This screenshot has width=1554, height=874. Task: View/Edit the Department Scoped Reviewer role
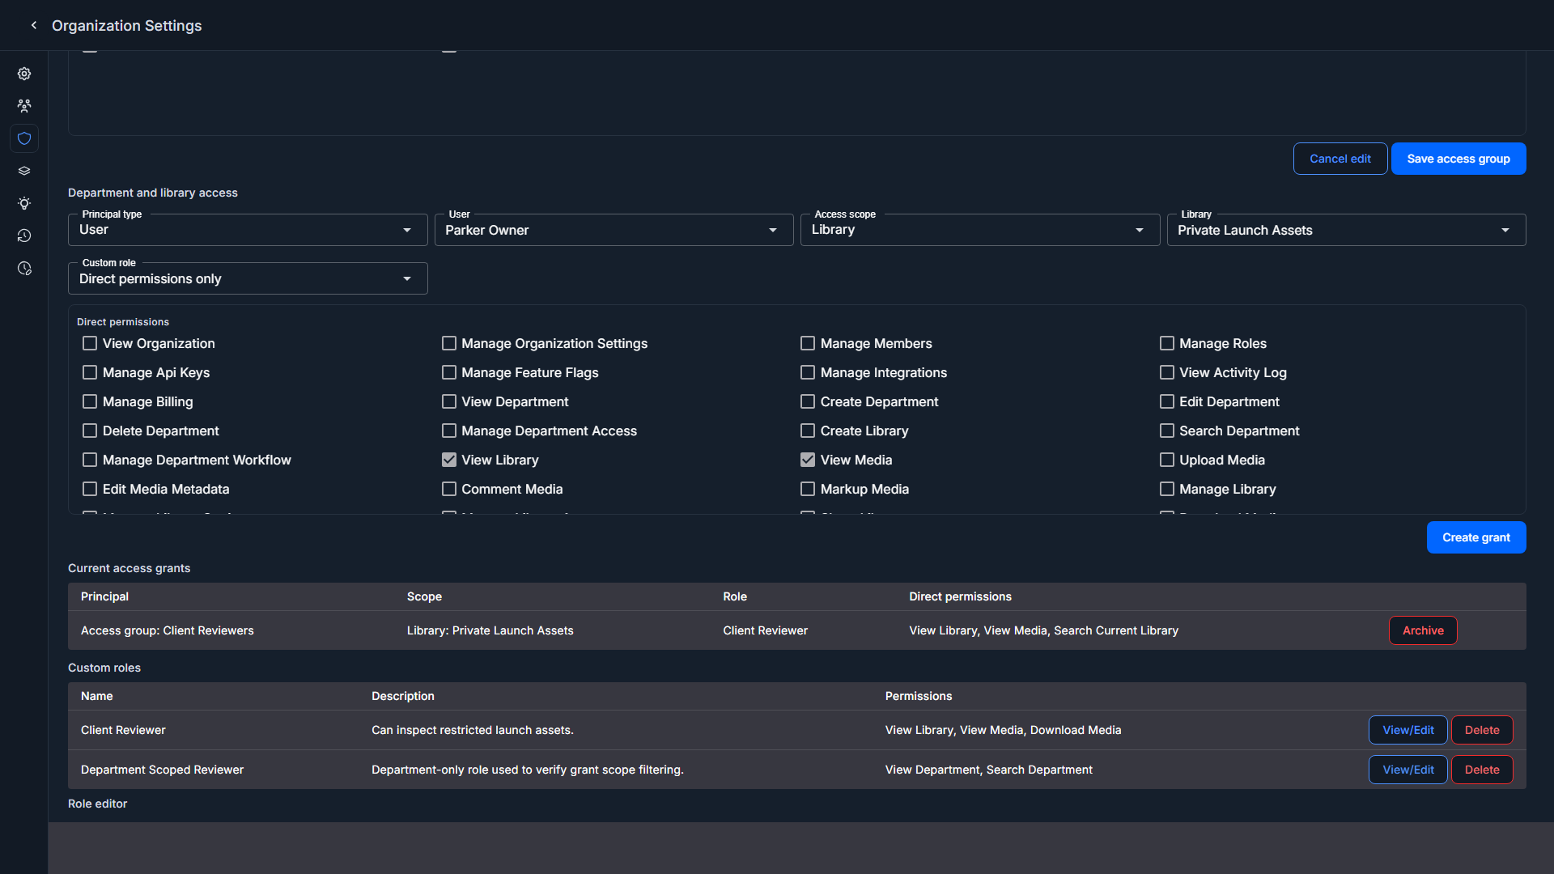click(1408, 770)
